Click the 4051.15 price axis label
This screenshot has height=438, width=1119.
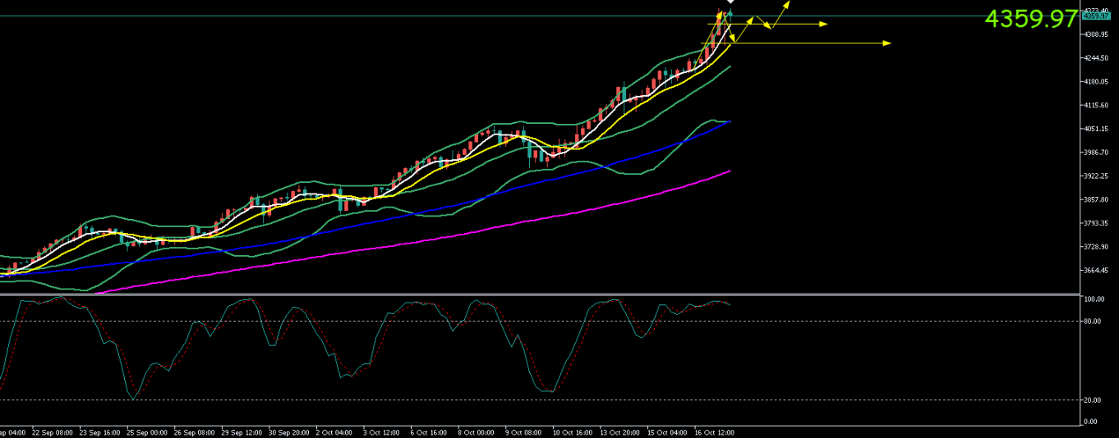click(1095, 129)
